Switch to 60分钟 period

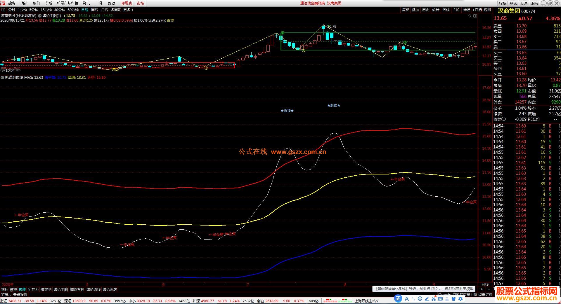click(73, 10)
